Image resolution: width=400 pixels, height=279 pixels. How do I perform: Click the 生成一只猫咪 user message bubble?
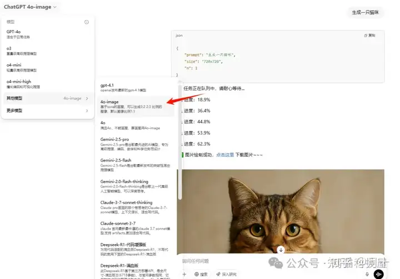coord(366,12)
